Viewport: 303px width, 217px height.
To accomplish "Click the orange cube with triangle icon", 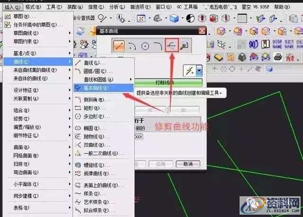I will pos(238,31).
